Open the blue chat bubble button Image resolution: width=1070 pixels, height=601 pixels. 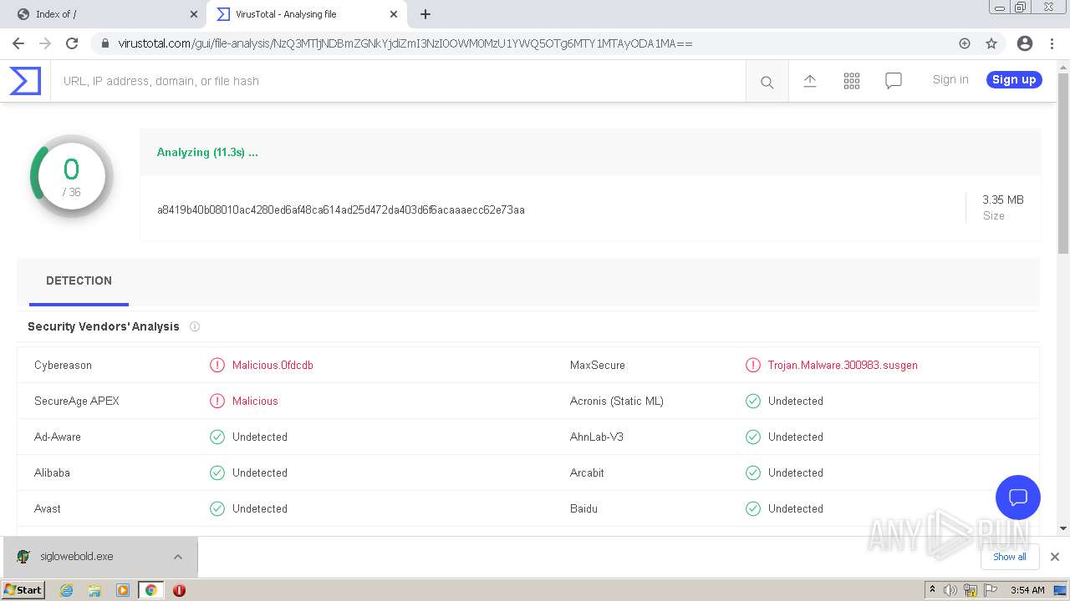[x=1017, y=497]
